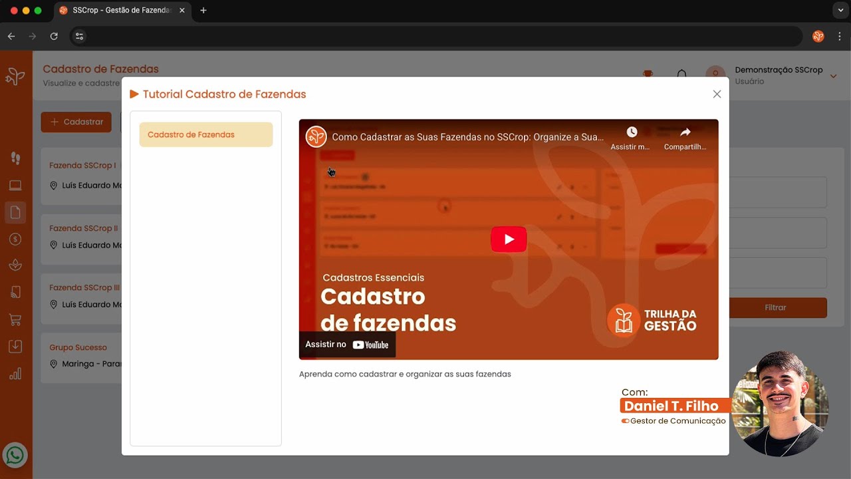Select Cadastro de Fazendas tutorial item
Image resolution: width=851 pixels, height=479 pixels.
point(206,134)
